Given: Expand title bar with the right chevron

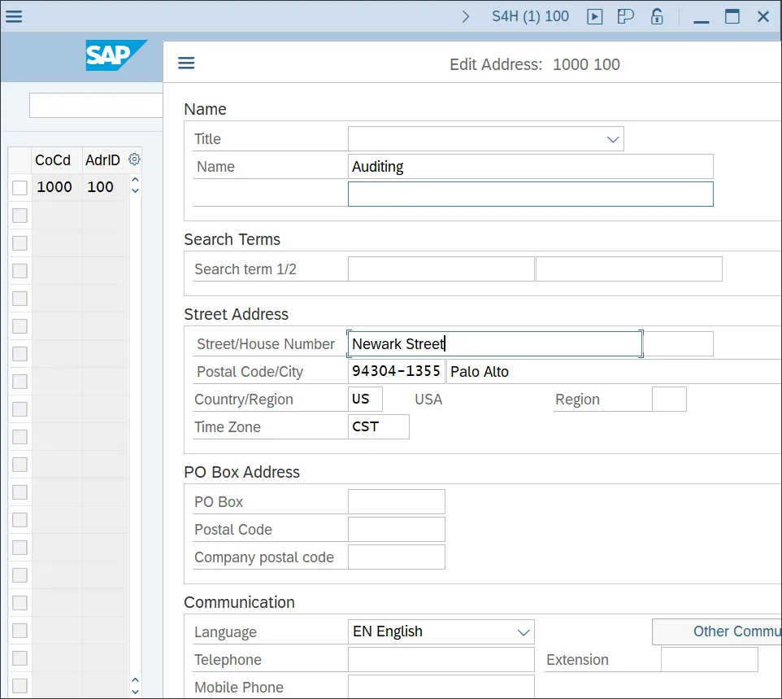Looking at the screenshot, I should (x=466, y=16).
